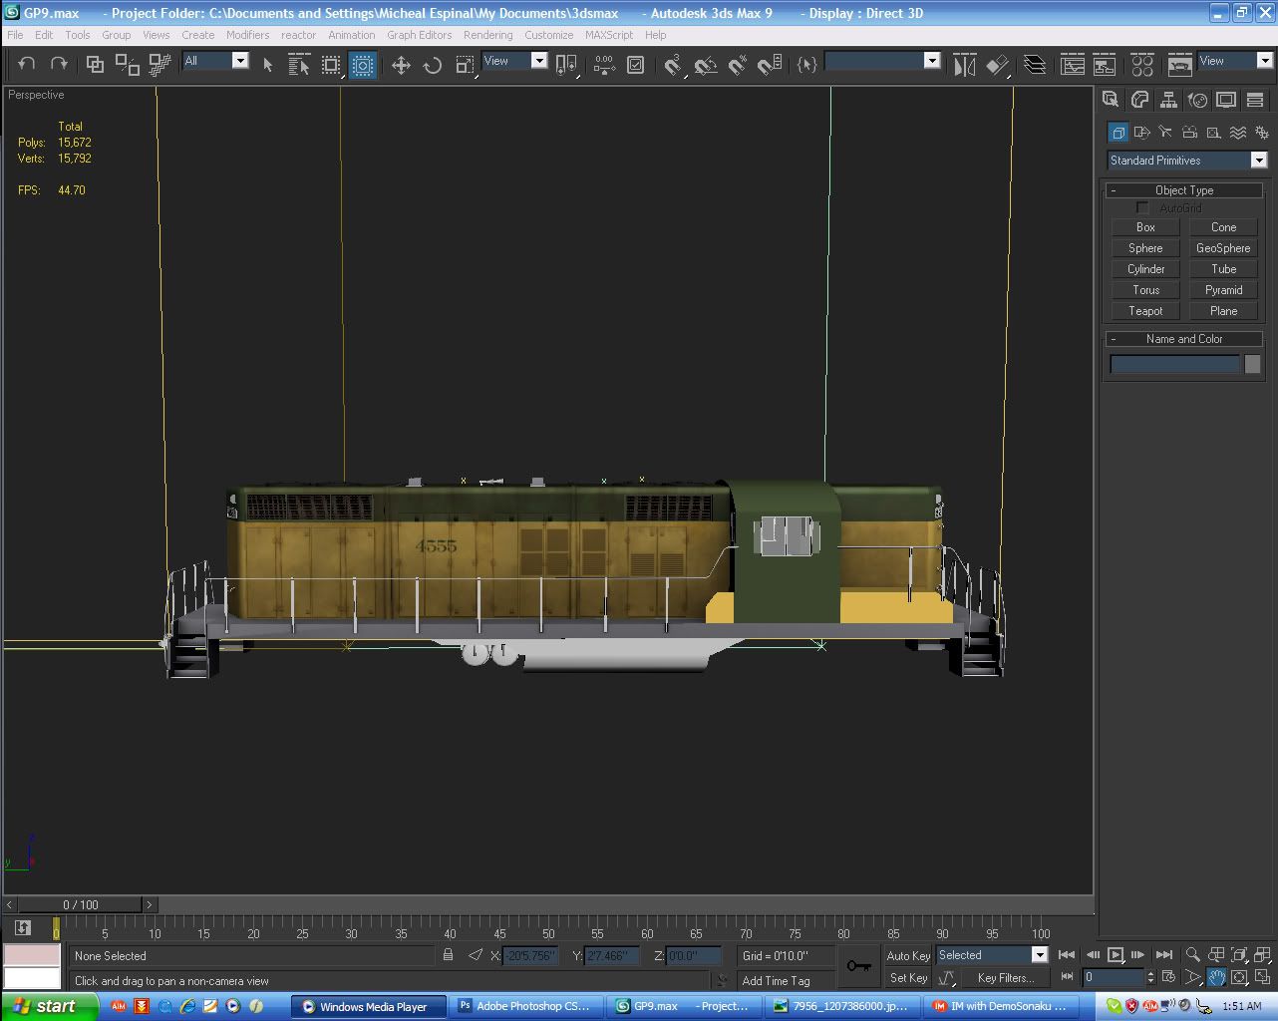Open the Rendering menu
Viewport: 1278px width, 1021px height.
(487, 35)
